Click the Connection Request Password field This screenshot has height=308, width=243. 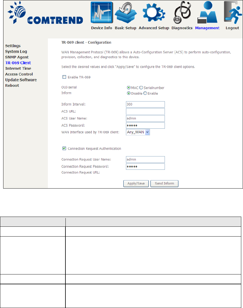click(145, 167)
